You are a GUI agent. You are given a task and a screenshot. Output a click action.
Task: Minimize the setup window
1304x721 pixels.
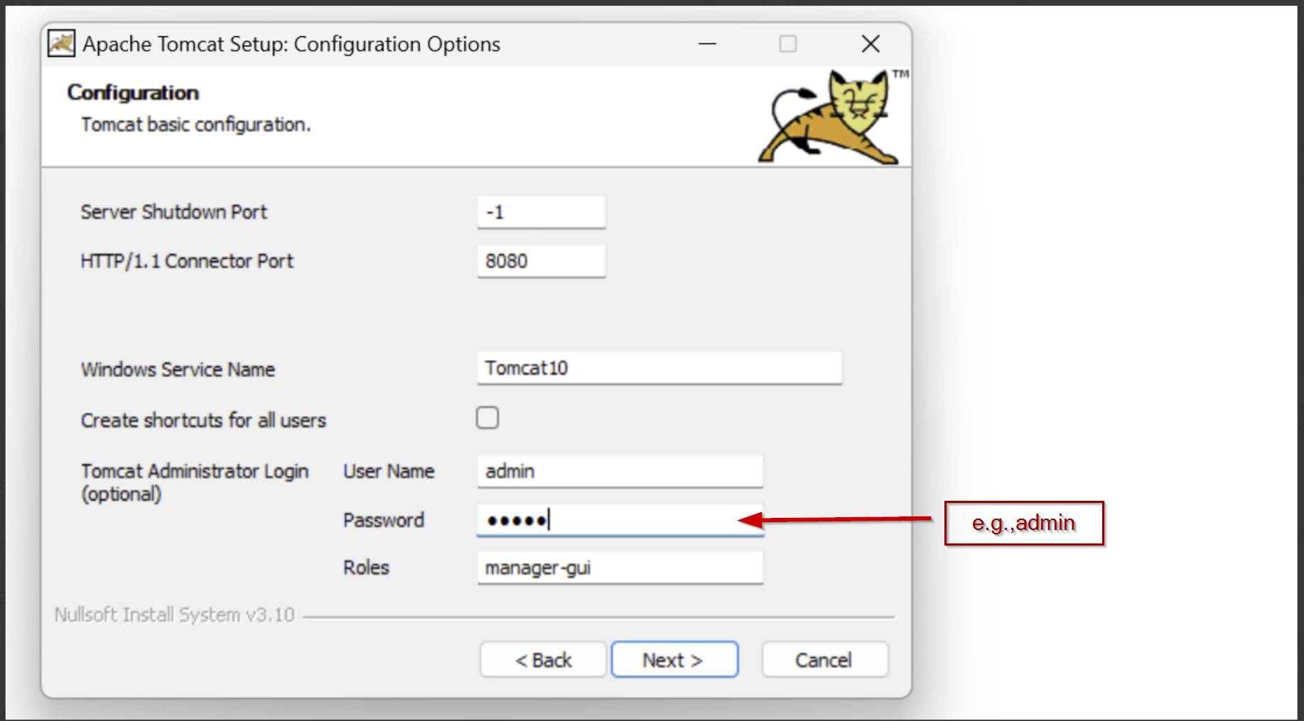click(x=707, y=43)
